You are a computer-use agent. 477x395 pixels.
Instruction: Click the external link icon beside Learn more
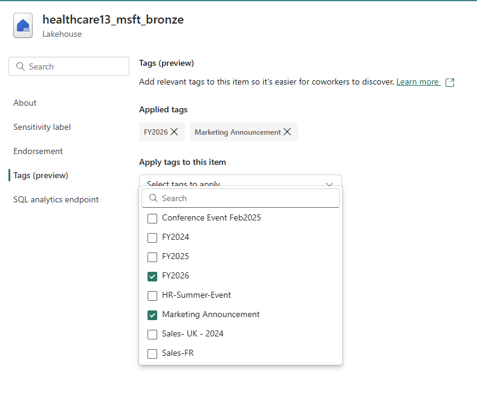click(450, 82)
